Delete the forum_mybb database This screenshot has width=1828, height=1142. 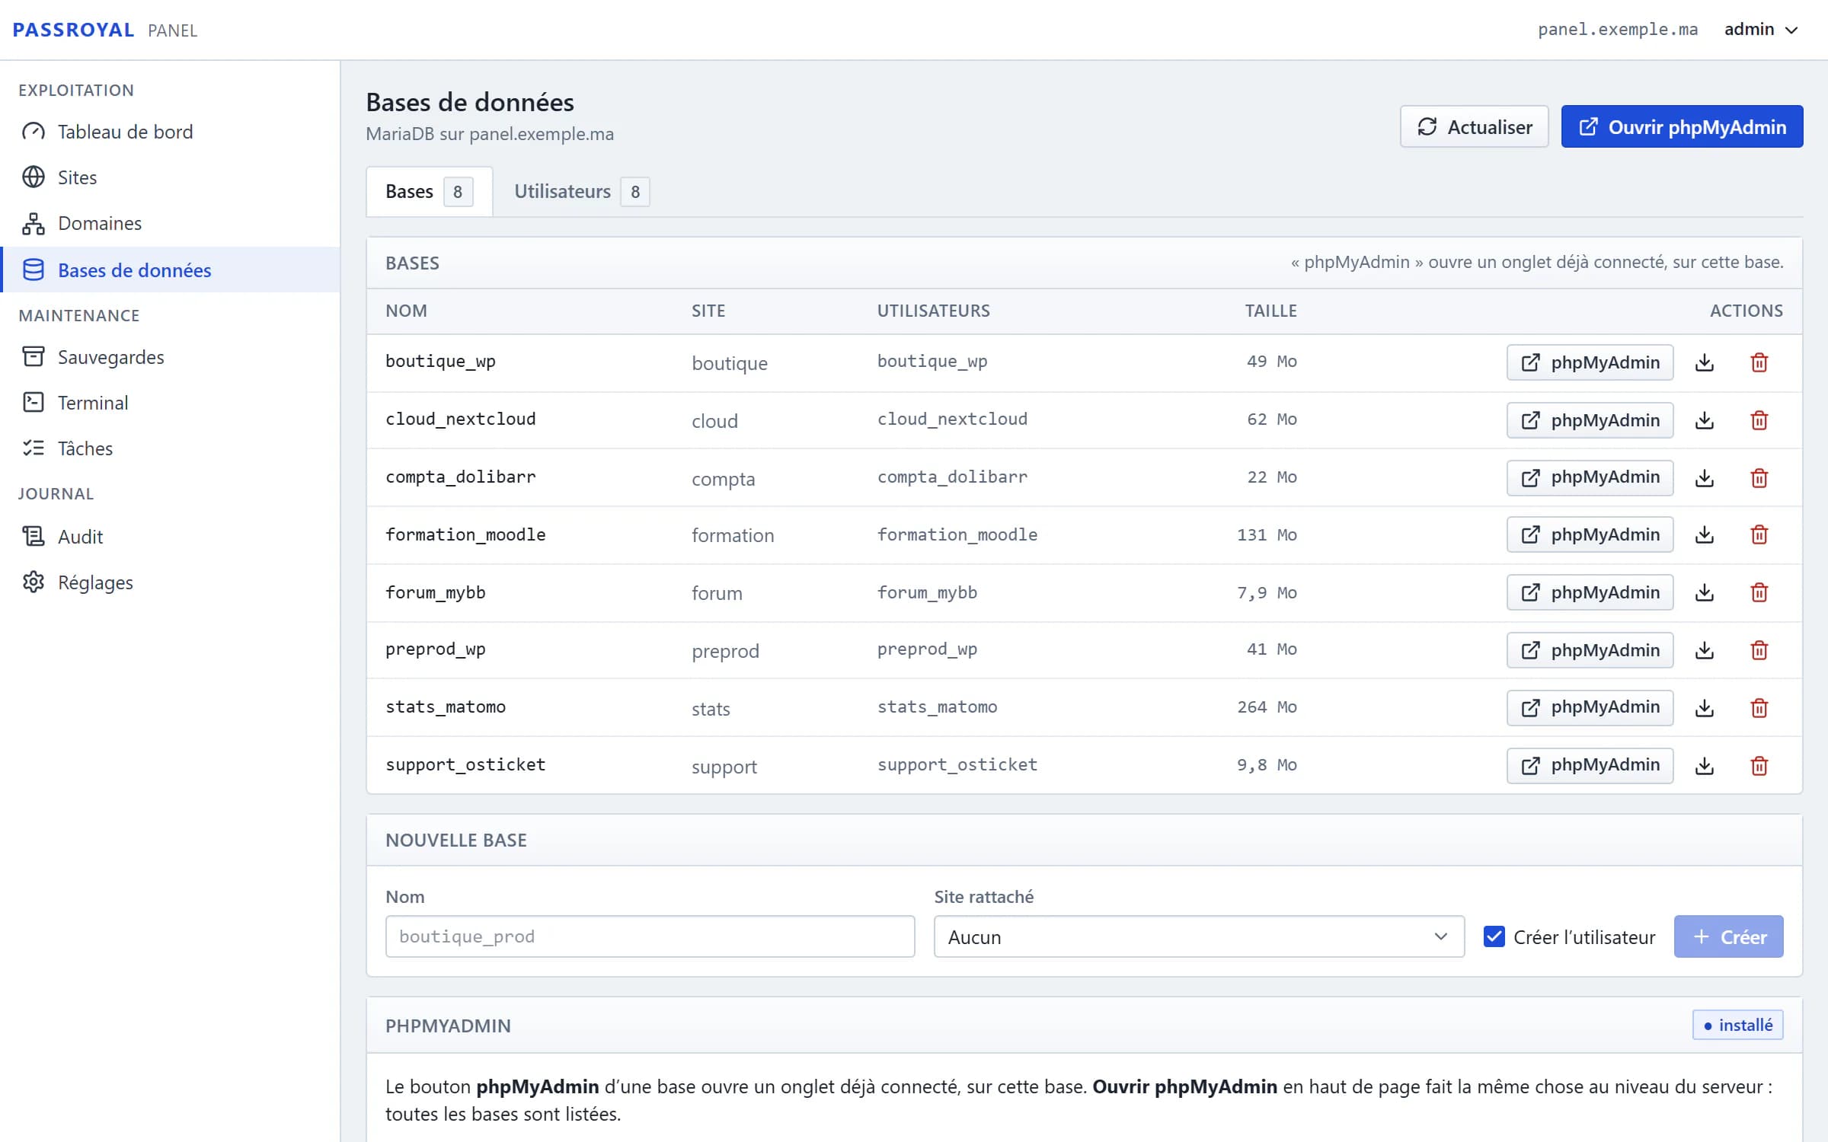(x=1759, y=592)
